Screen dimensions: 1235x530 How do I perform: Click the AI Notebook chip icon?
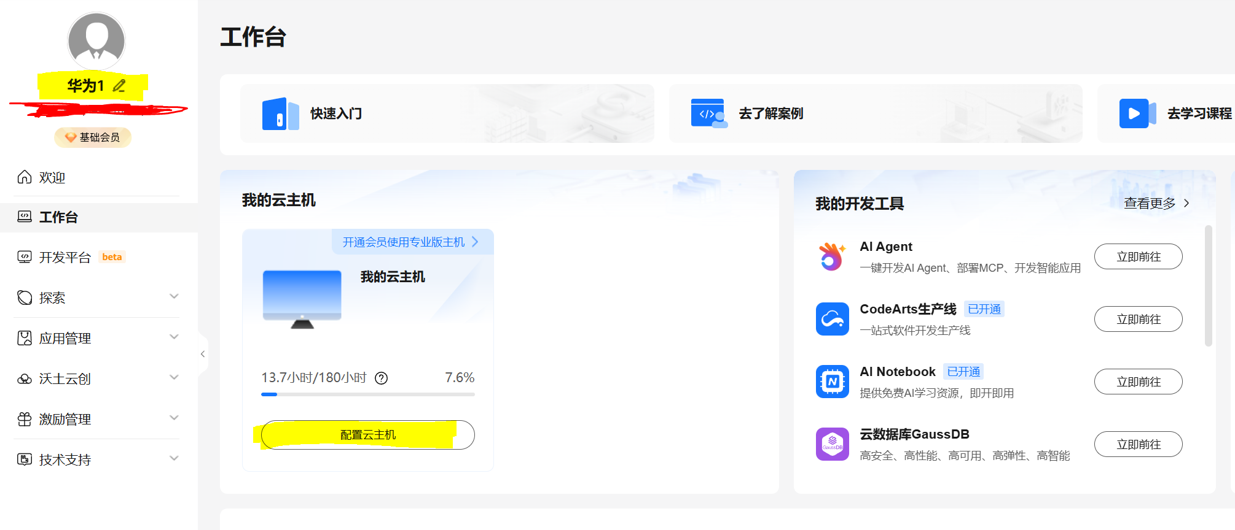click(833, 382)
